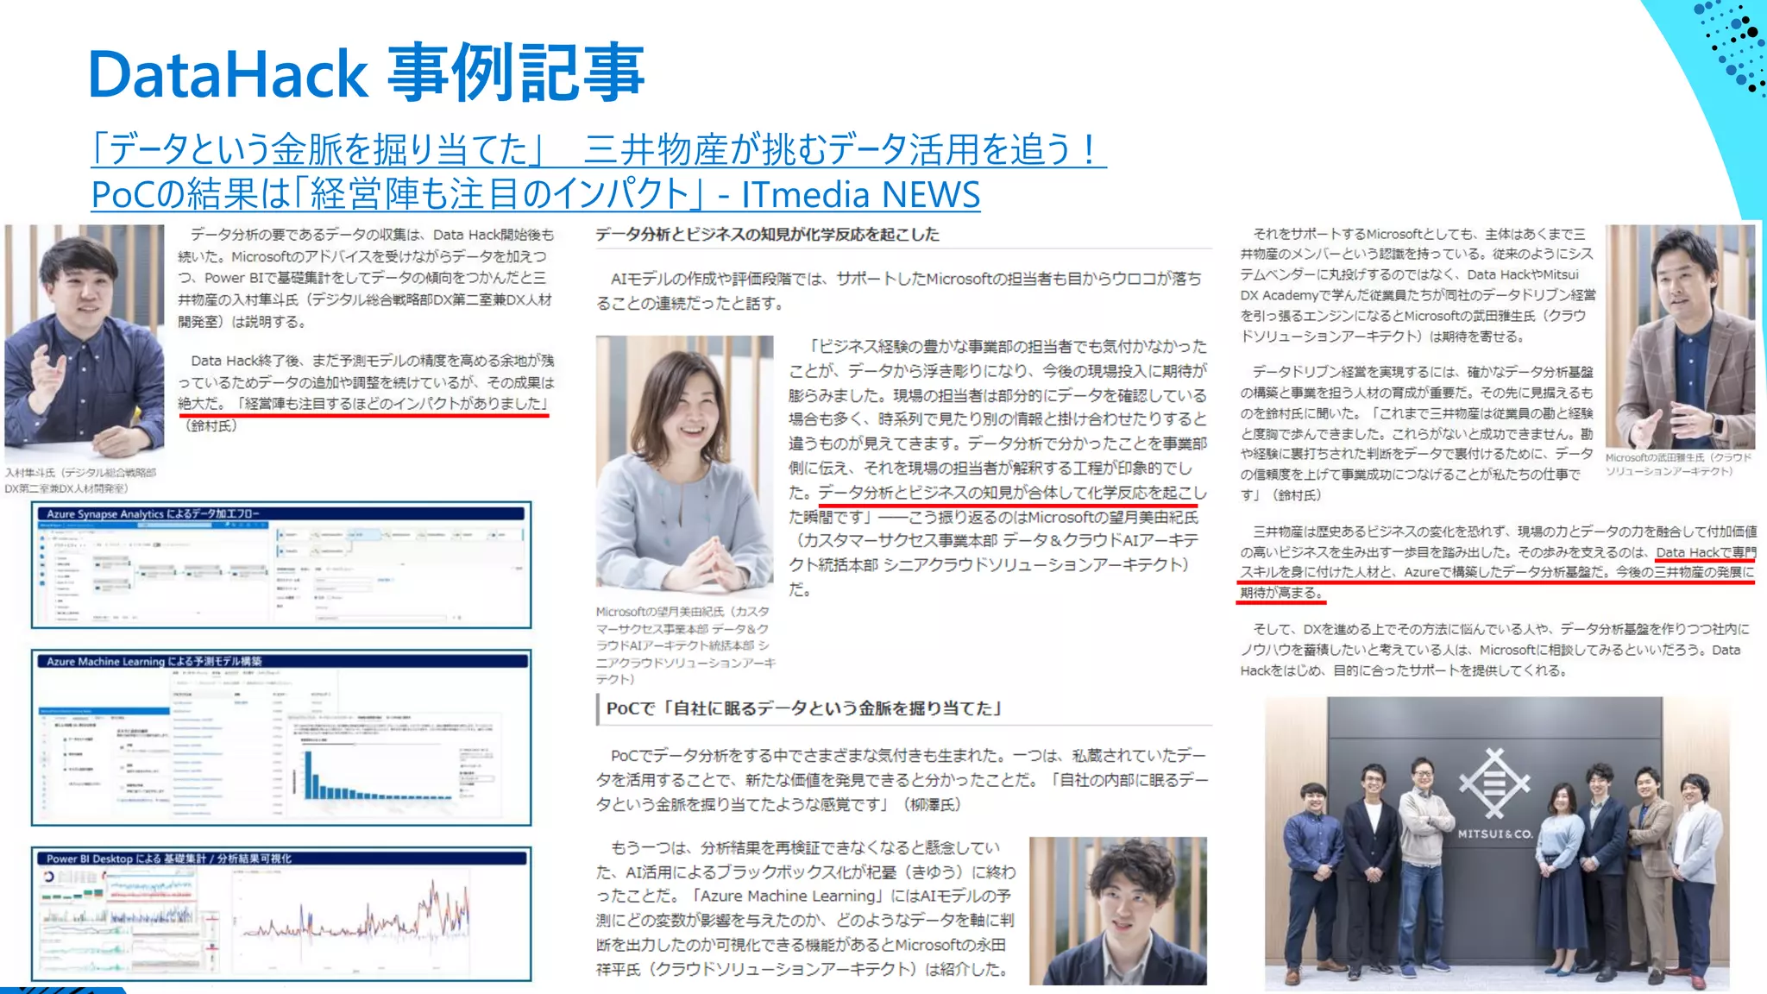Click the caption 'Microsoftの望月美由紀氏（カスタ'
The image size is (1767, 994).
point(682,612)
